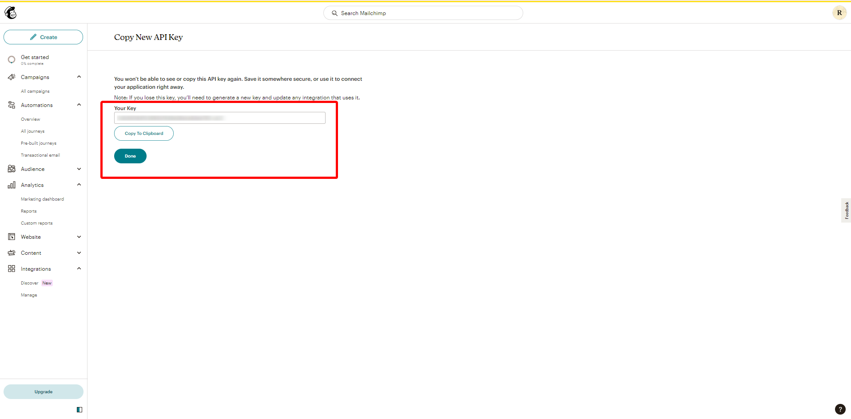Open the R account avatar menu
Image resolution: width=851 pixels, height=419 pixels.
tap(839, 13)
